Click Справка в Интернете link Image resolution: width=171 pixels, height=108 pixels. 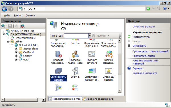145,73
